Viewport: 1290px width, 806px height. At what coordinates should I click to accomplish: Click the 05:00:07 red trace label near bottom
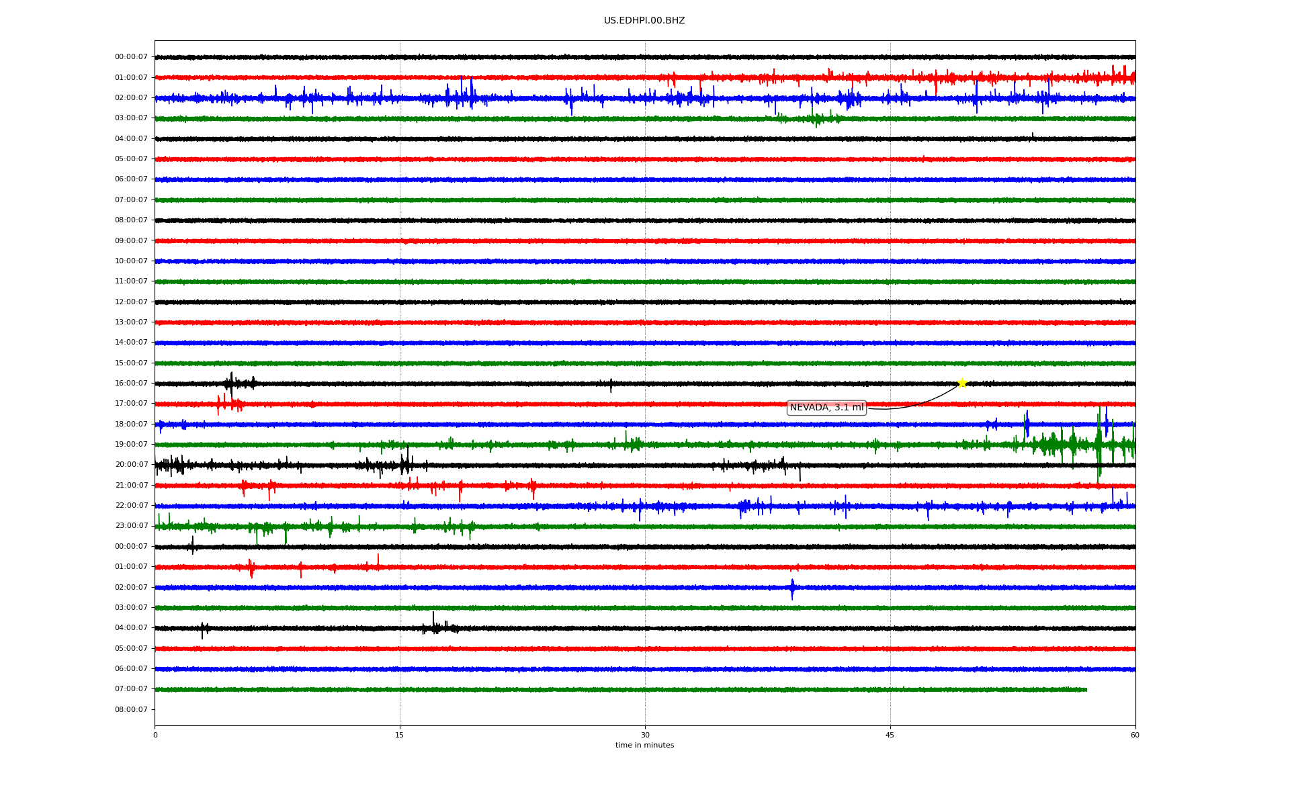point(131,649)
